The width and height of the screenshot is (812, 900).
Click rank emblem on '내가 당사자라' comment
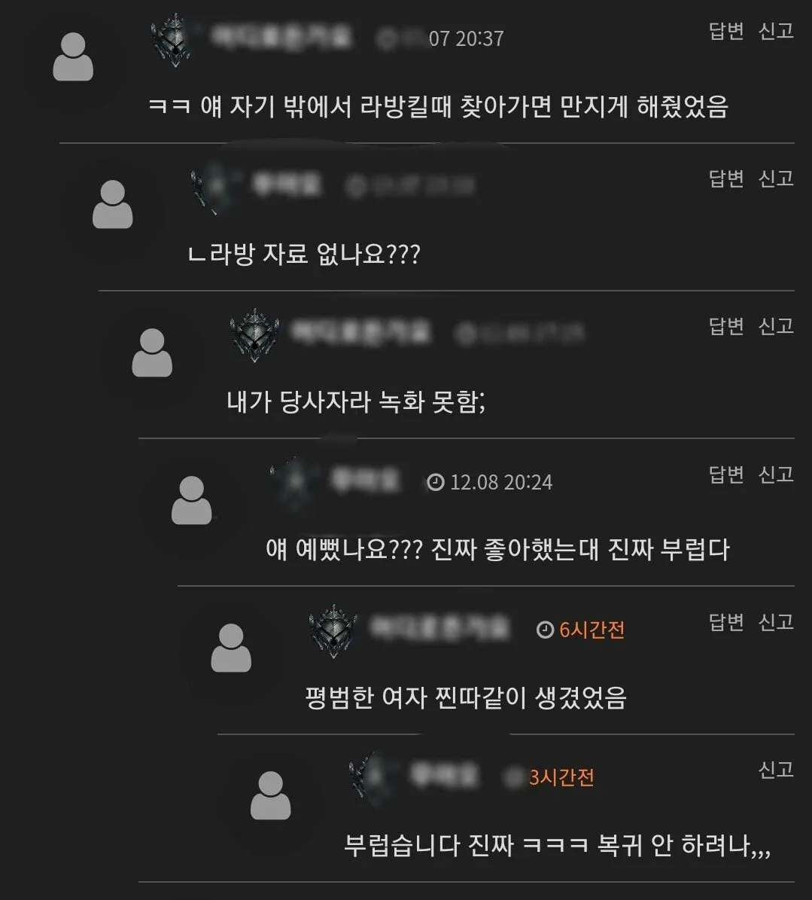pos(254,335)
